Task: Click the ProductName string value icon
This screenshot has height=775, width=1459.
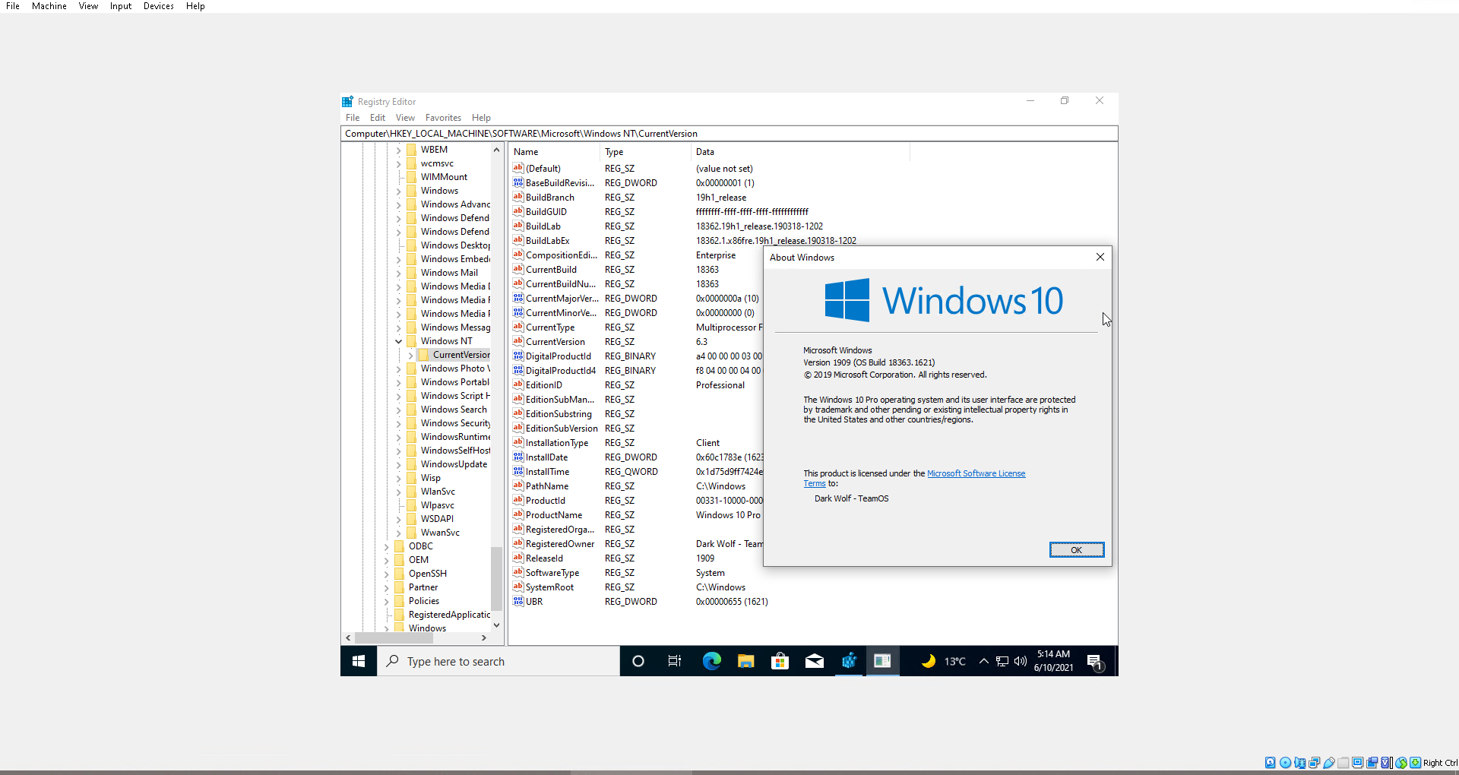Action: tap(518, 515)
